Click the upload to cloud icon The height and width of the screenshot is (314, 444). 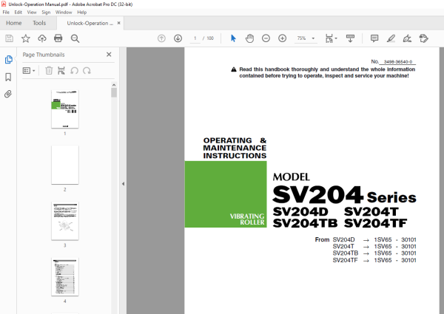[x=42, y=38]
